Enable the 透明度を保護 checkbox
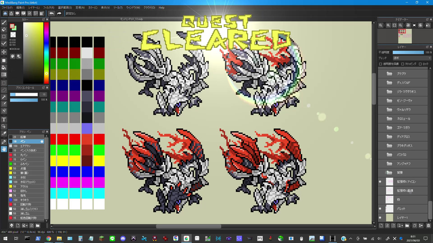Viewport: 433px width, 243px height. pyautogui.click(x=381, y=64)
